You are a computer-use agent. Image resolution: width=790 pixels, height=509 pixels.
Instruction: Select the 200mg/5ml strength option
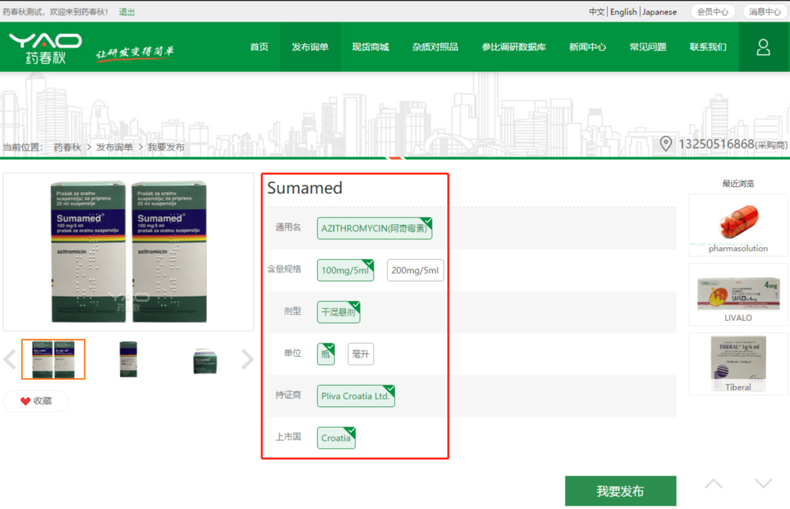[415, 270]
